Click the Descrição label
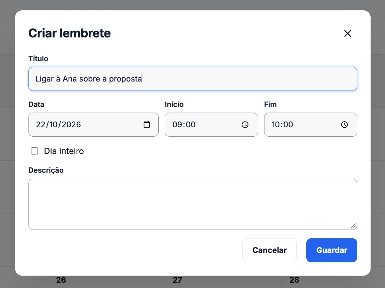Viewport: 385px width, 288px height. point(46,170)
